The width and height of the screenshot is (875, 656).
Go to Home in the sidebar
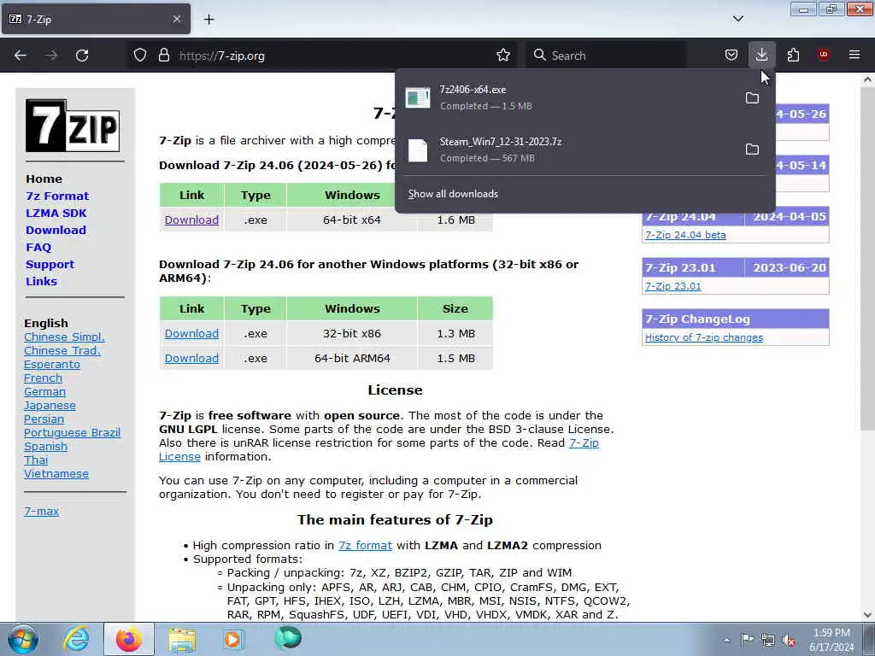44,179
